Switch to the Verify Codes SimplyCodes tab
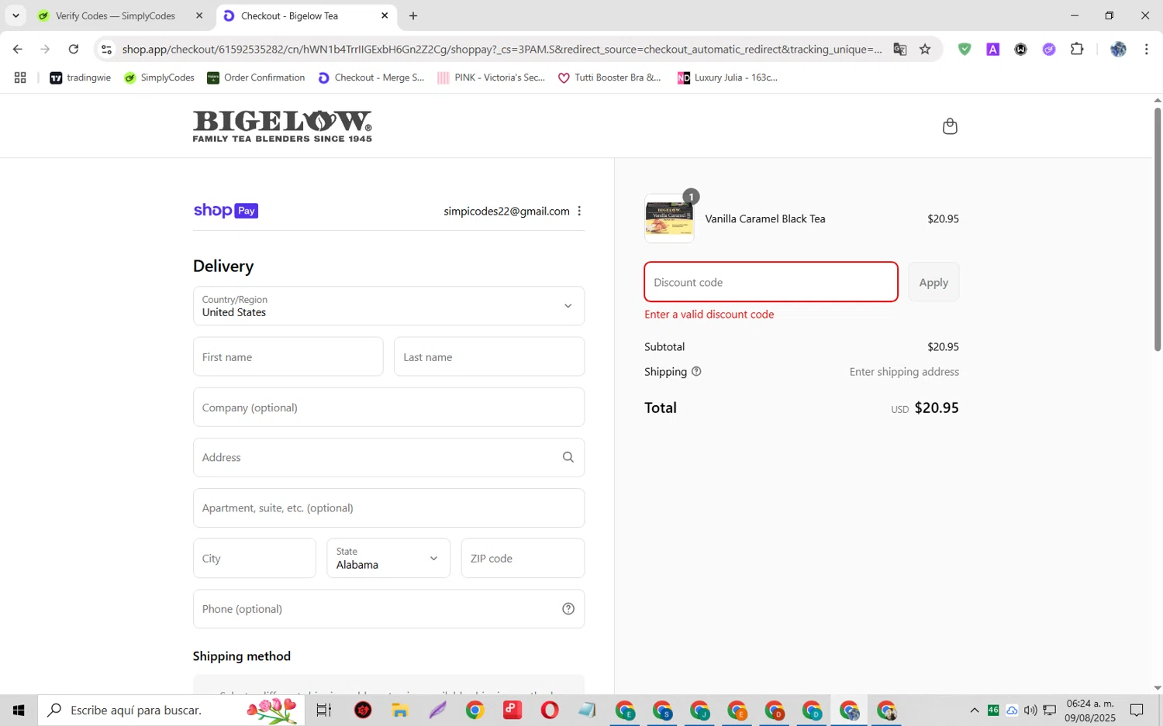The width and height of the screenshot is (1163, 726). 116,15
